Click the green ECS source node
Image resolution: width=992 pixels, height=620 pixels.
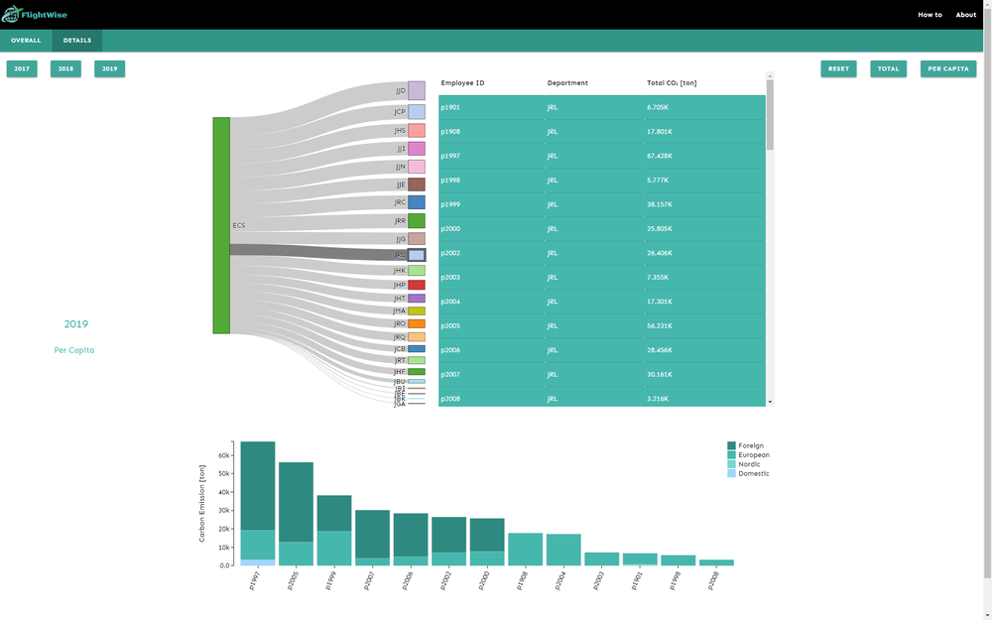point(221,225)
